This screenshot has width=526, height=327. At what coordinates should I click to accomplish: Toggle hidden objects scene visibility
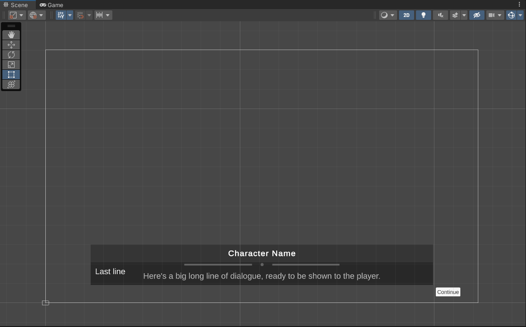tap(477, 15)
